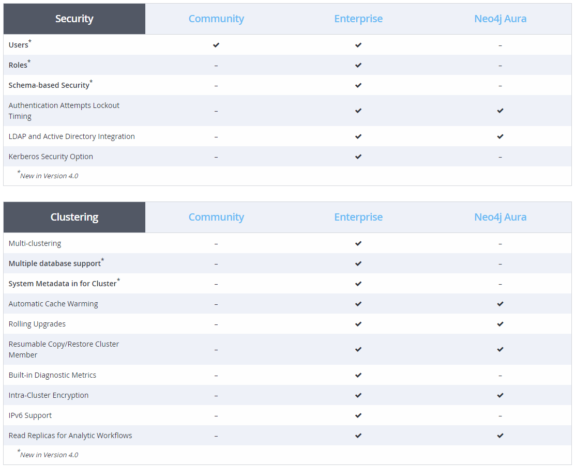Viewport: 575px width, 466px height.
Task: Click the Built-in Diagnostic Metrics label
Action: 52,375
